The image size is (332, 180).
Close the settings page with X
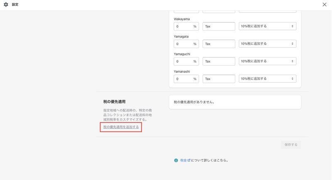click(x=325, y=5)
